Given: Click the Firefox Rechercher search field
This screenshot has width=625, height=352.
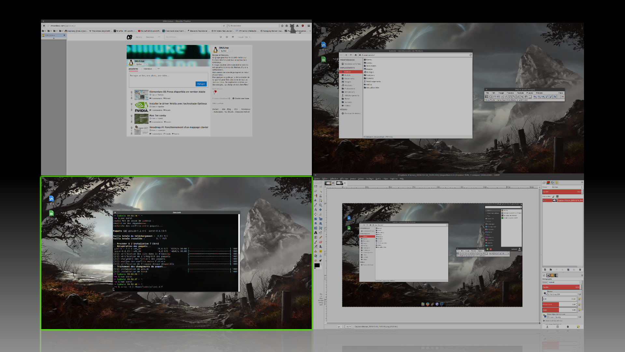Looking at the screenshot, I should click(253, 26).
